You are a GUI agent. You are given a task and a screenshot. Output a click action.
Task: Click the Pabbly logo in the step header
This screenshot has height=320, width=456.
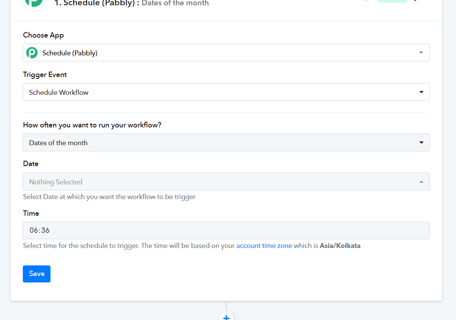(34, 3)
